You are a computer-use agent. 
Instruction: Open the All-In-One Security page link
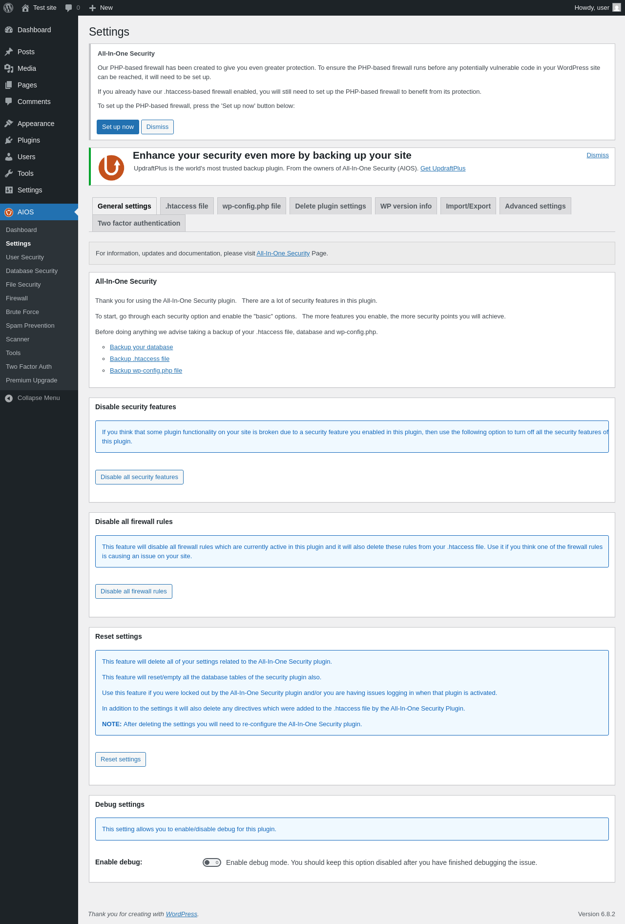pyautogui.click(x=283, y=253)
